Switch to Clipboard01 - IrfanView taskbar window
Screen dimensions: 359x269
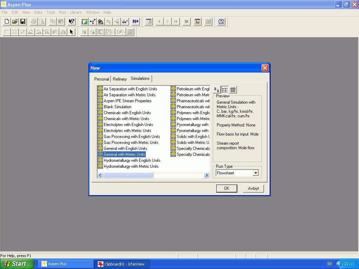[122, 264]
